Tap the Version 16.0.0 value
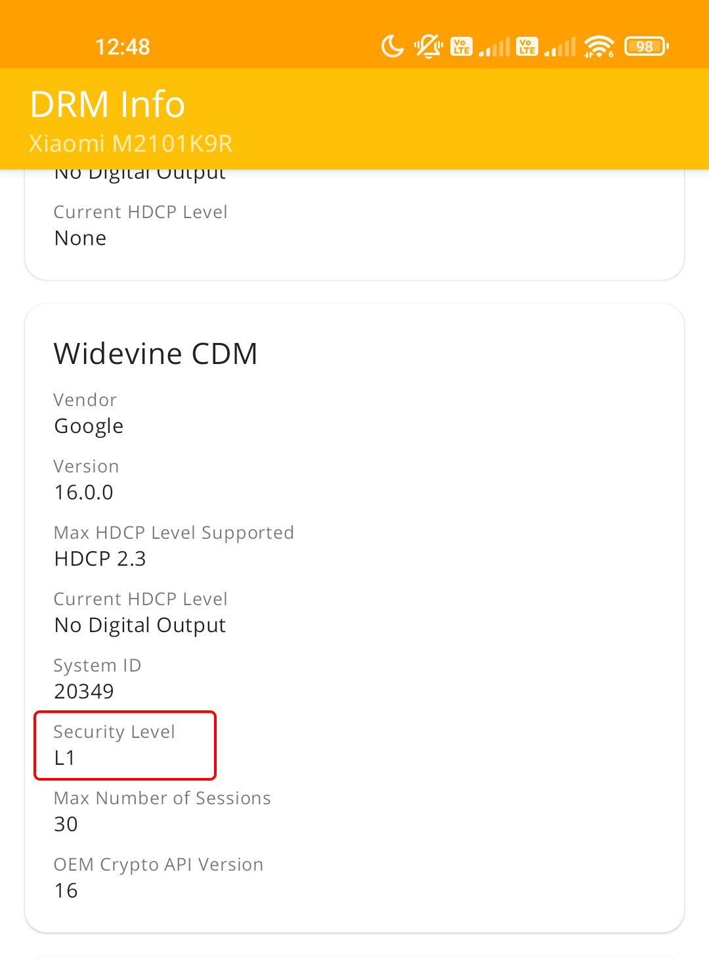Screen dimensions: 709x960 [x=83, y=492]
